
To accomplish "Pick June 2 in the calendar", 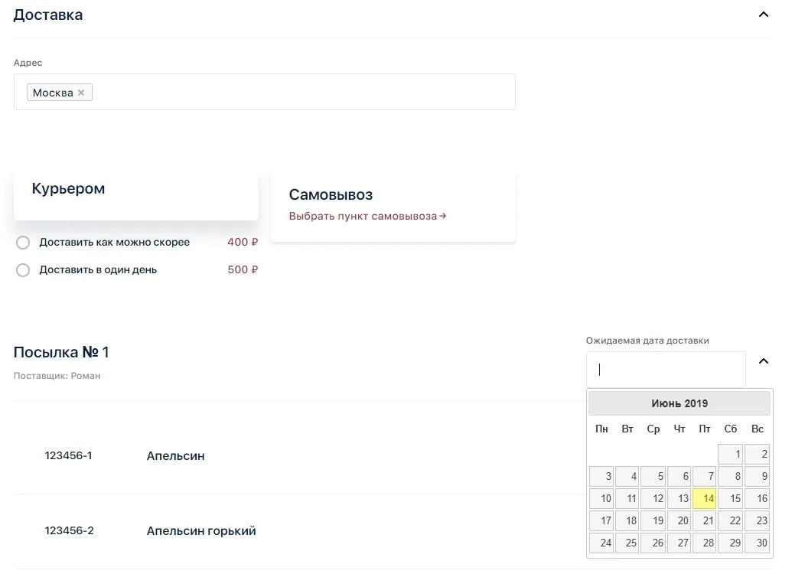I will click(757, 454).
